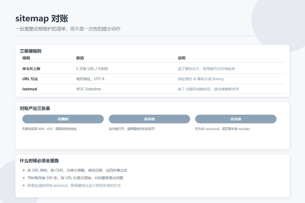This screenshot has width=305, height=203.
Task: Click the bullet about 别拿生成时间当 lastmod
Action: [74, 186]
